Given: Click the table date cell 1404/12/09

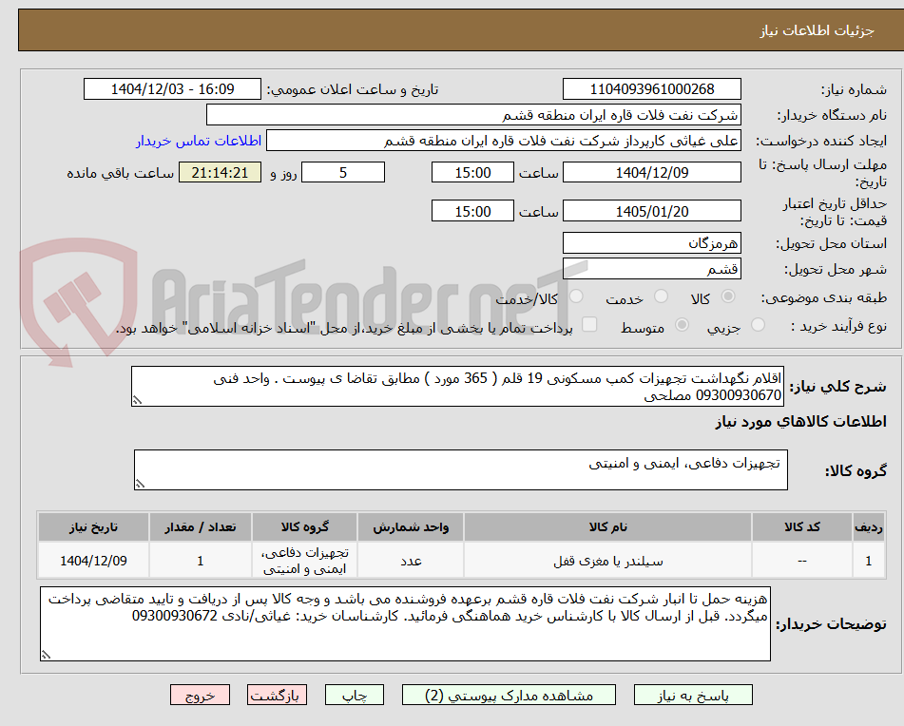Looking at the screenshot, I should 93,561.
